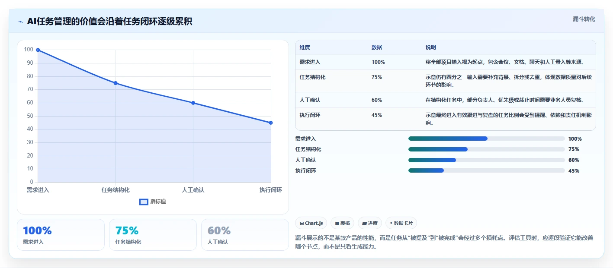Click the 60% data point at 人工确认
This screenshot has width=613, height=268.
tap(193, 103)
